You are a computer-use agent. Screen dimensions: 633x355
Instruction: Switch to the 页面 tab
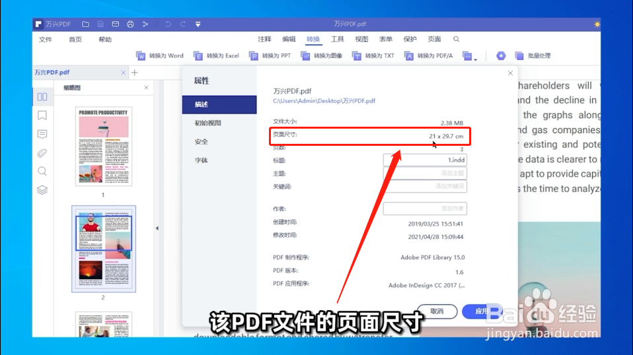click(434, 39)
